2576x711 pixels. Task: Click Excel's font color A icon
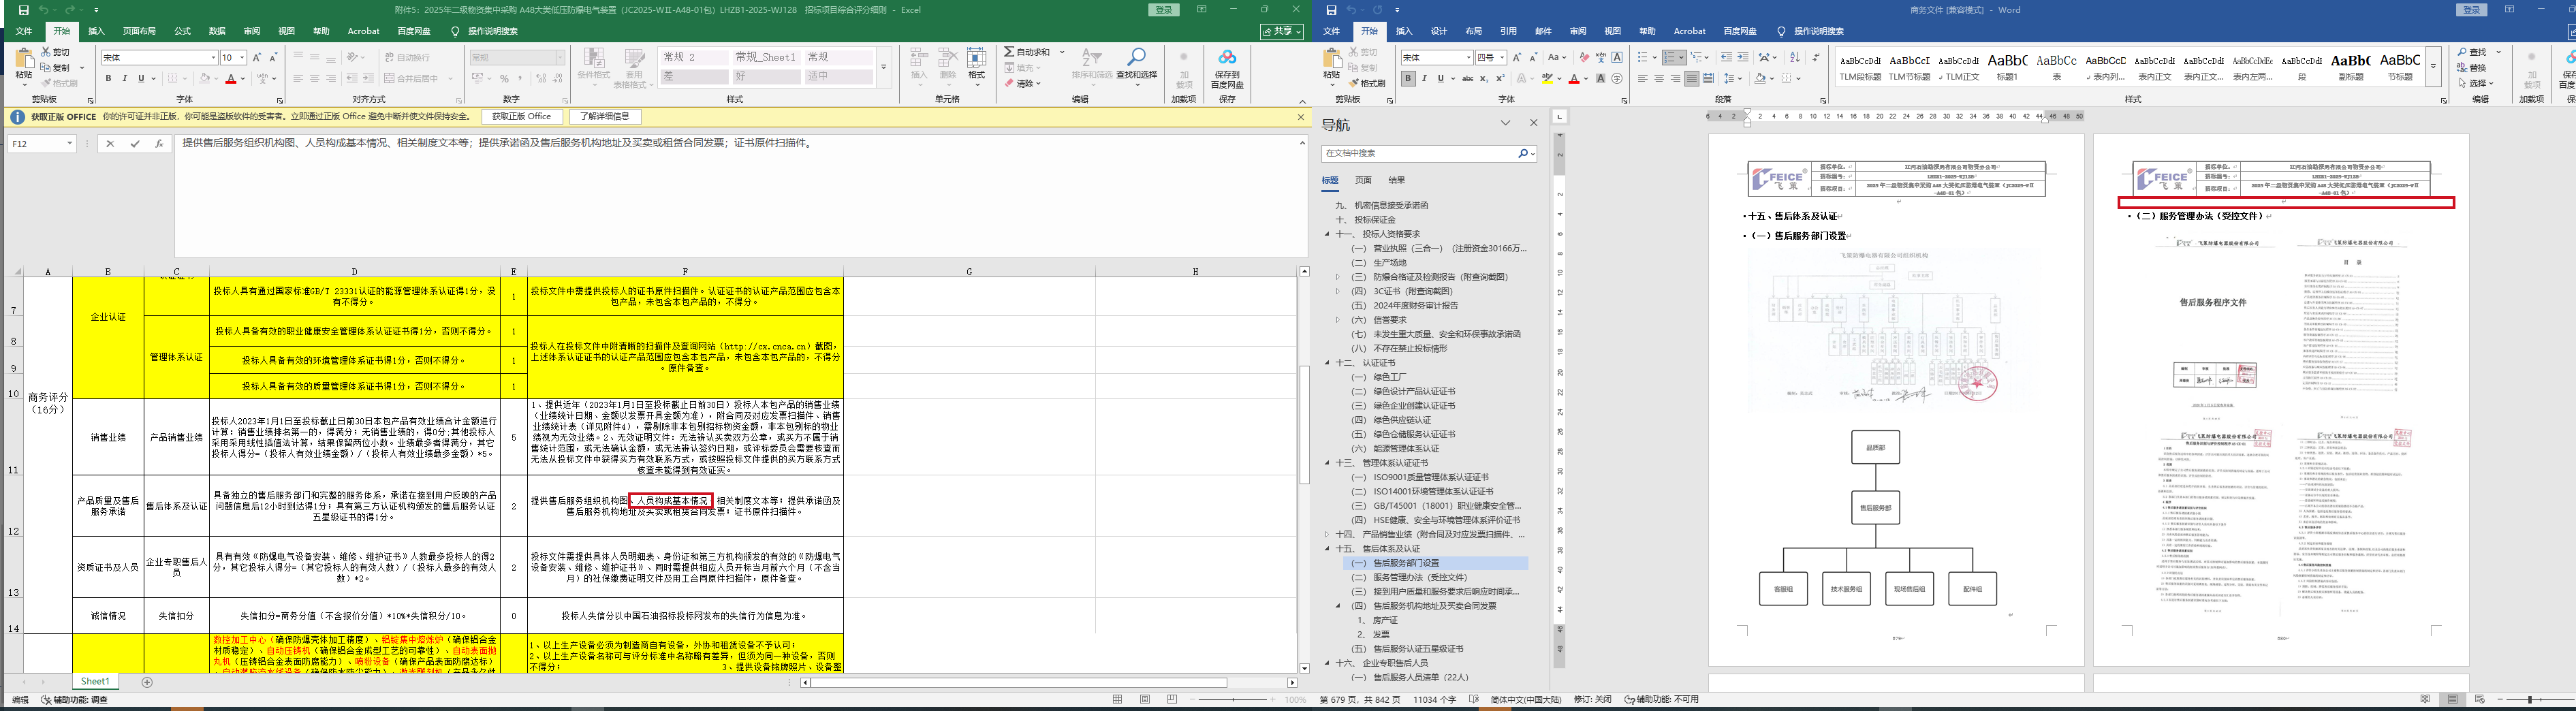click(231, 78)
